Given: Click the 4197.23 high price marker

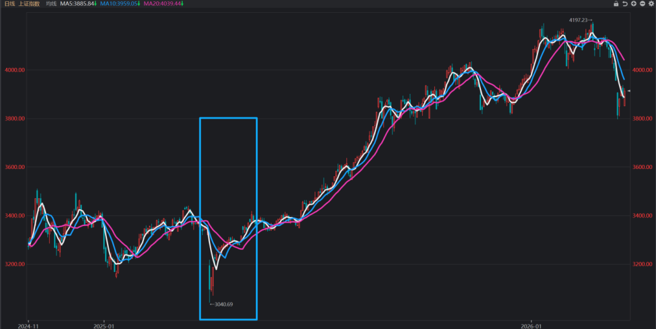Looking at the screenshot, I should [580, 20].
